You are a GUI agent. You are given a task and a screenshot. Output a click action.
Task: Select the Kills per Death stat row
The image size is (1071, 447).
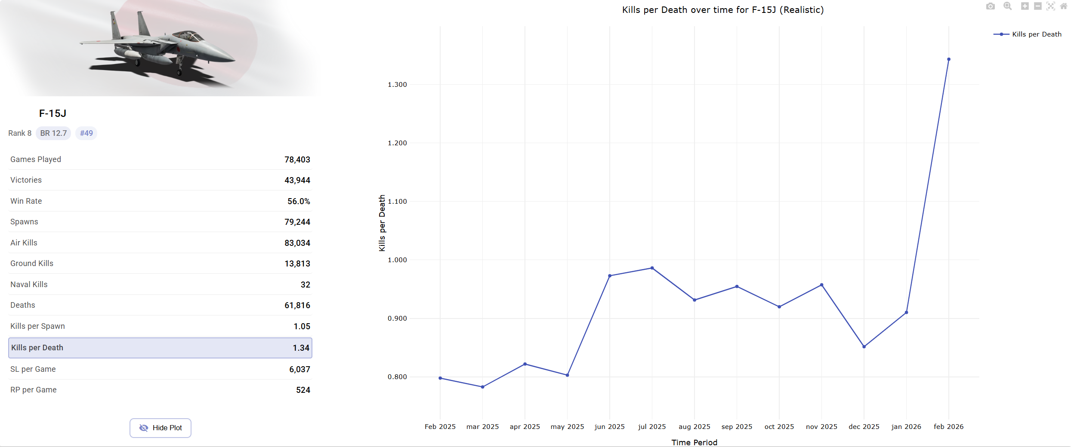click(x=160, y=348)
